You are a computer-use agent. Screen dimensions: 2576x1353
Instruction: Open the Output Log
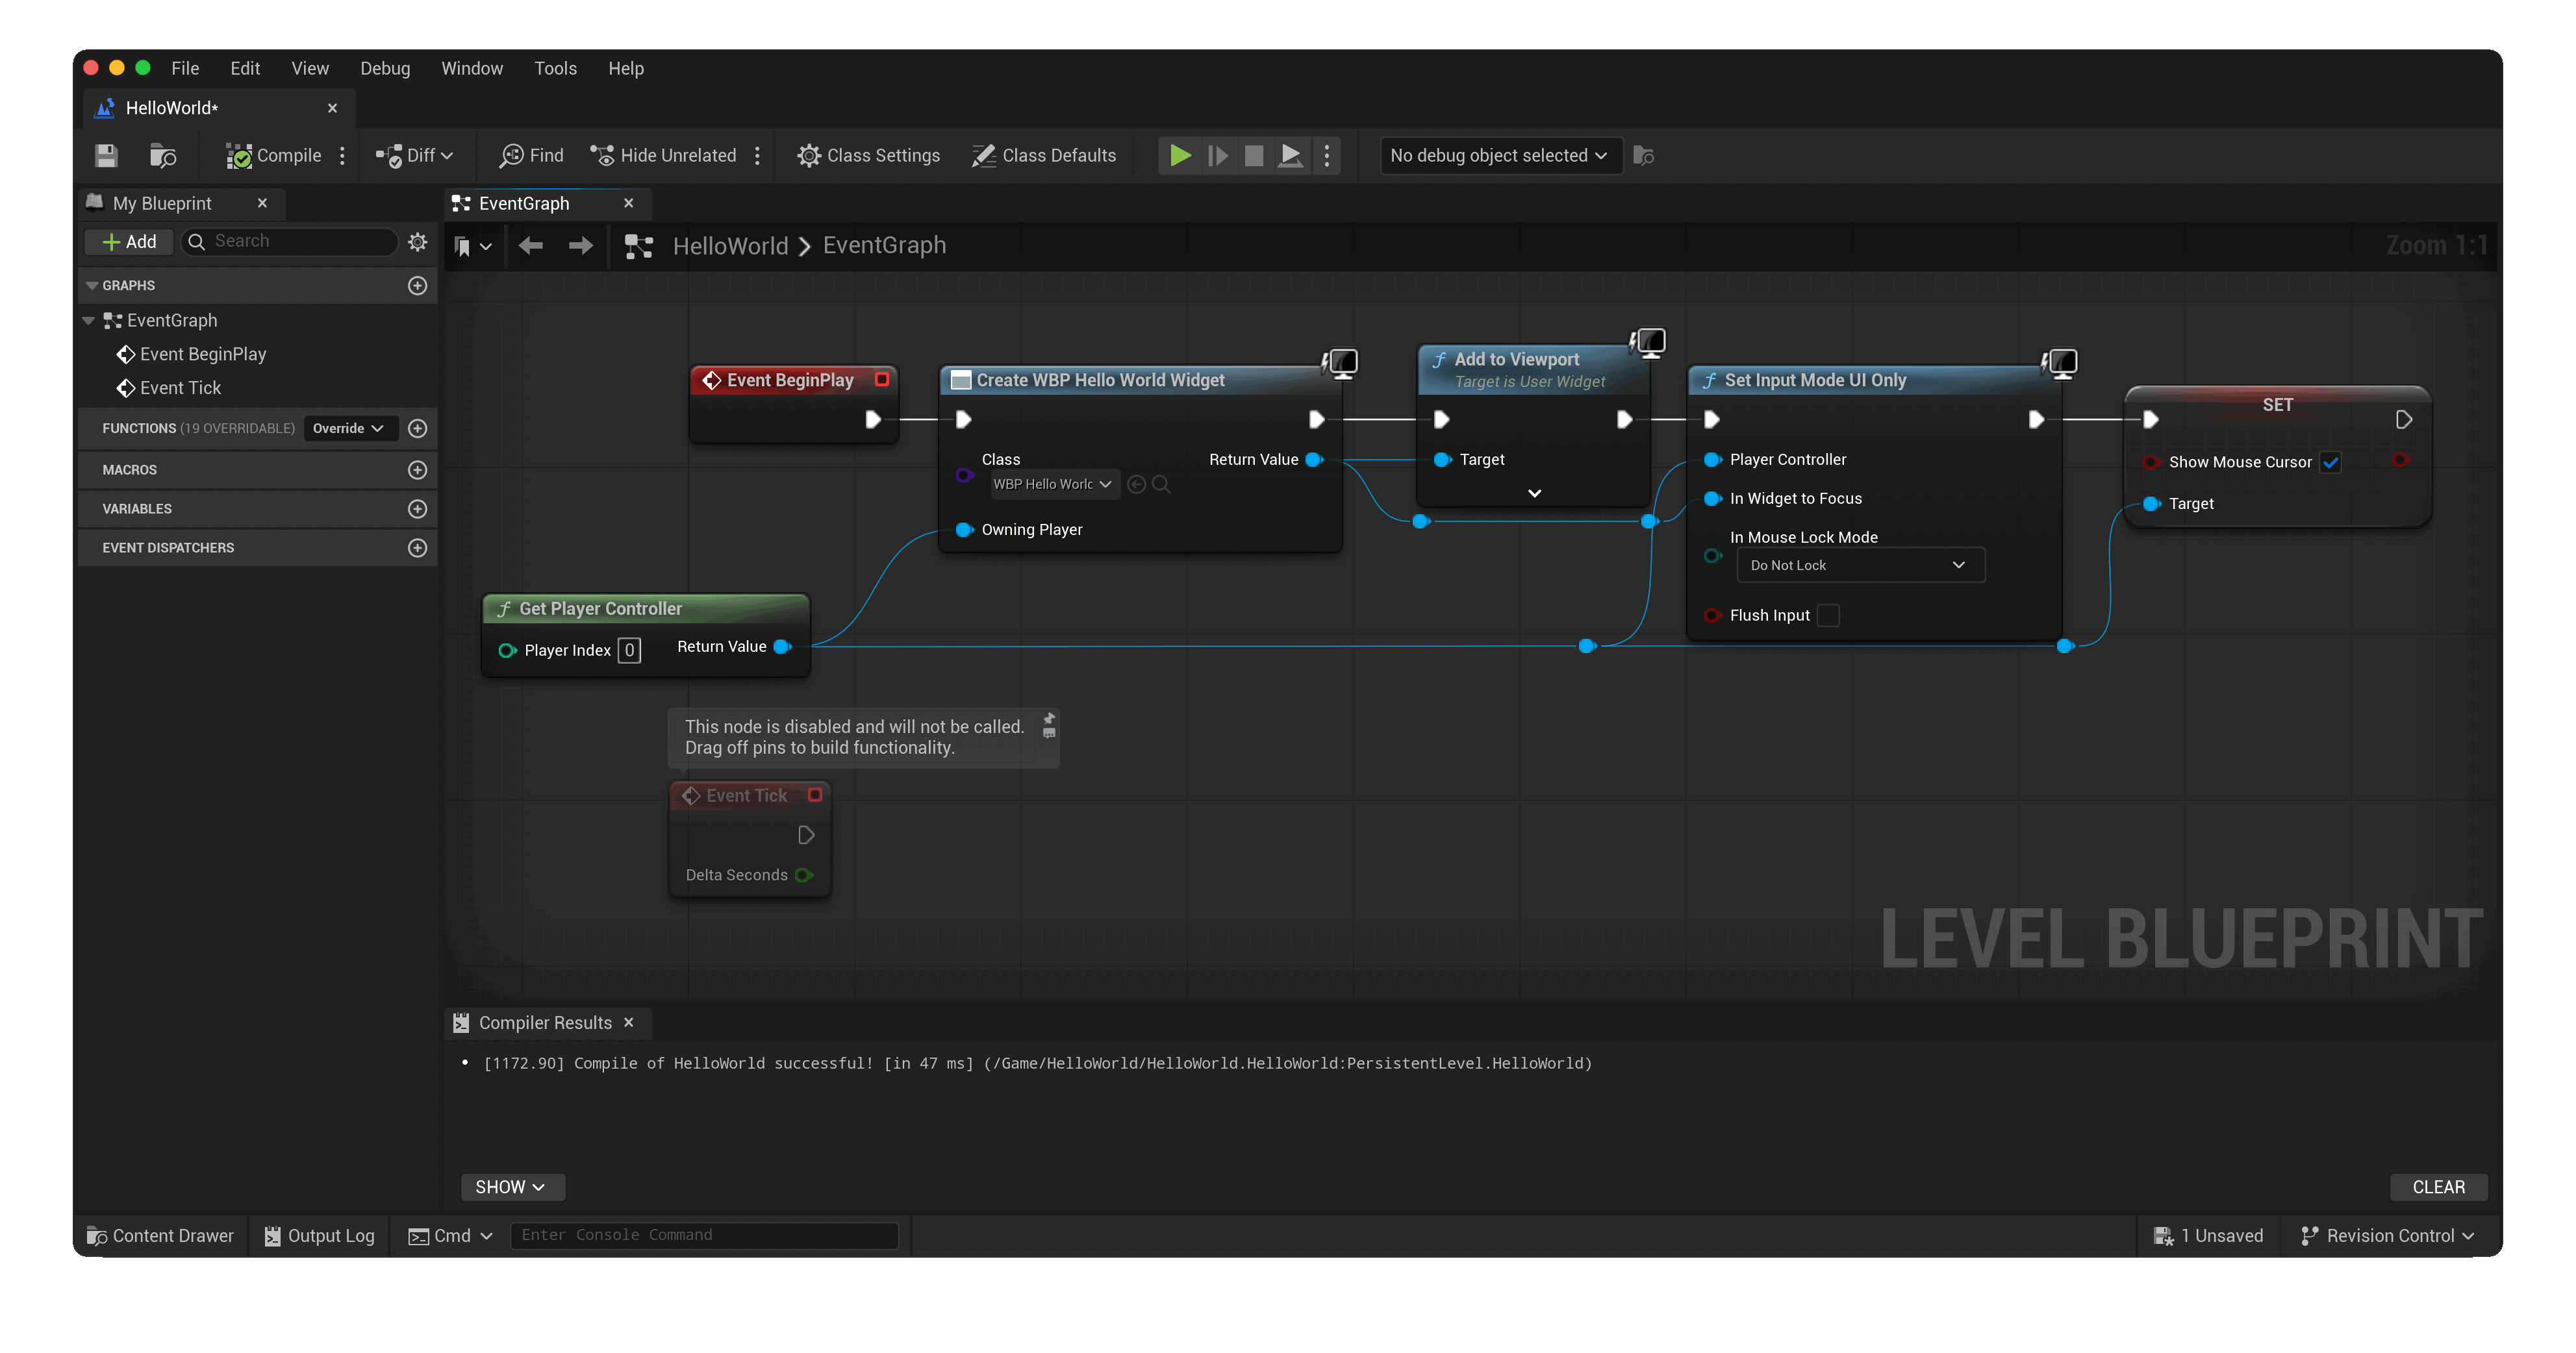[319, 1236]
